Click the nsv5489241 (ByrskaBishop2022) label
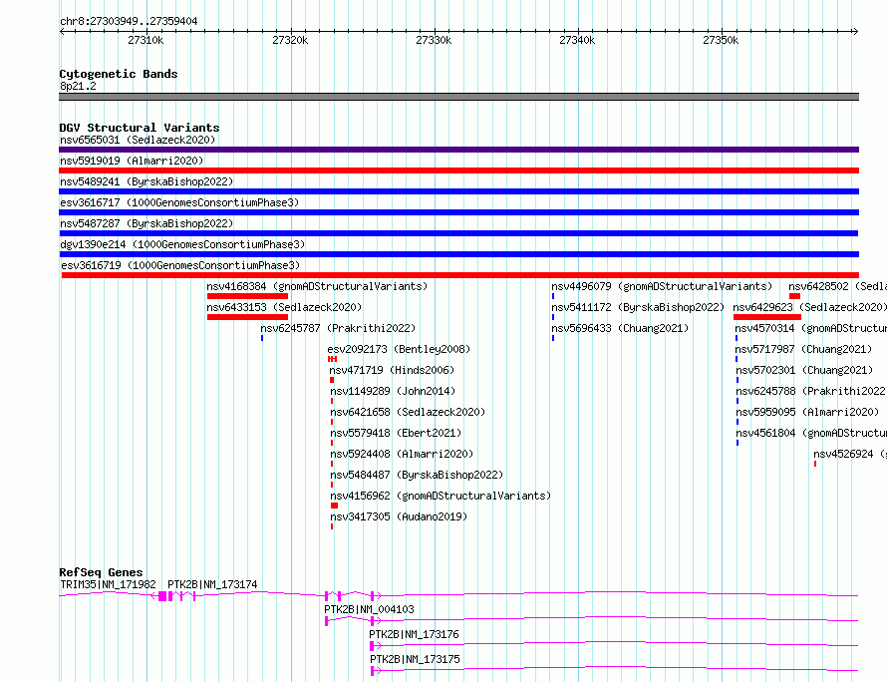The width and height of the screenshot is (887, 682). click(147, 181)
